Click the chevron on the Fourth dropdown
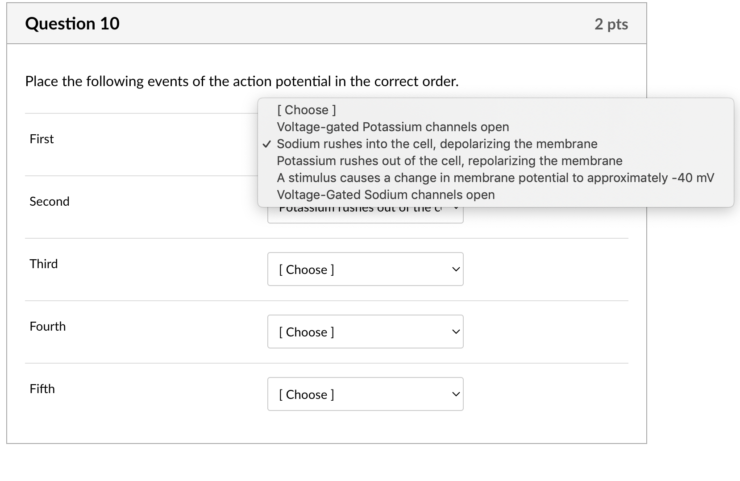 pyautogui.click(x=455, y=332)
